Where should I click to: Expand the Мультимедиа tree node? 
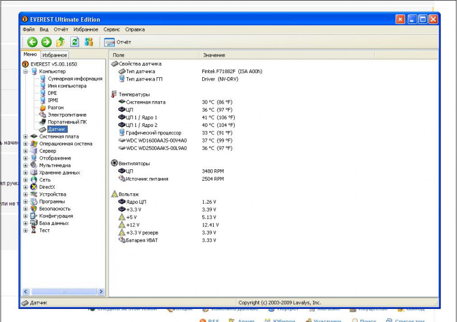(x=26, y=165)
